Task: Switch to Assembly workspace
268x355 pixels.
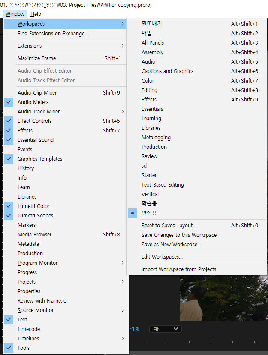Action: tap(197, 52)
